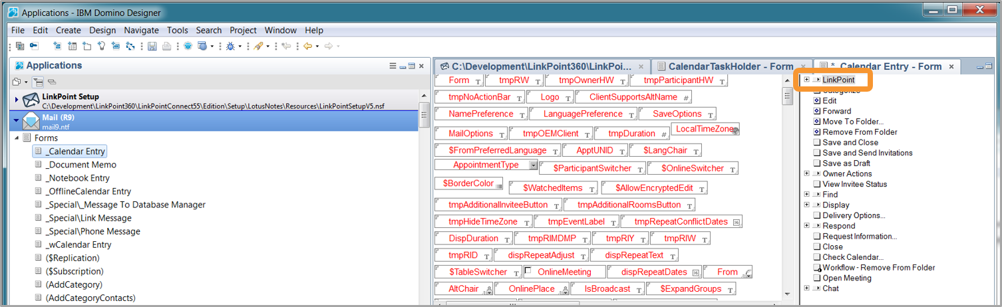
Task: Click the $BorderColor field
Action: click(x=470, y=183)
